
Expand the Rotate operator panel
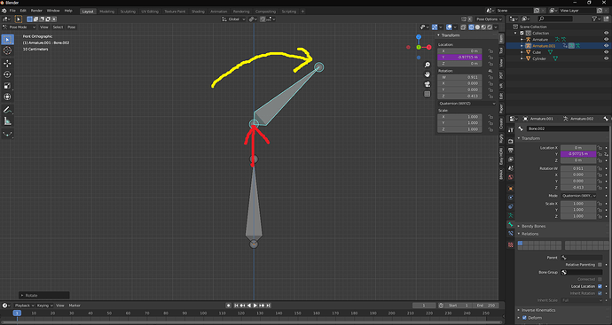click(x=44, y=296)
